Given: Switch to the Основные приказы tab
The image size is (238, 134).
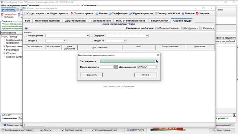Looking at the screenshot, I should pos(48,21).
